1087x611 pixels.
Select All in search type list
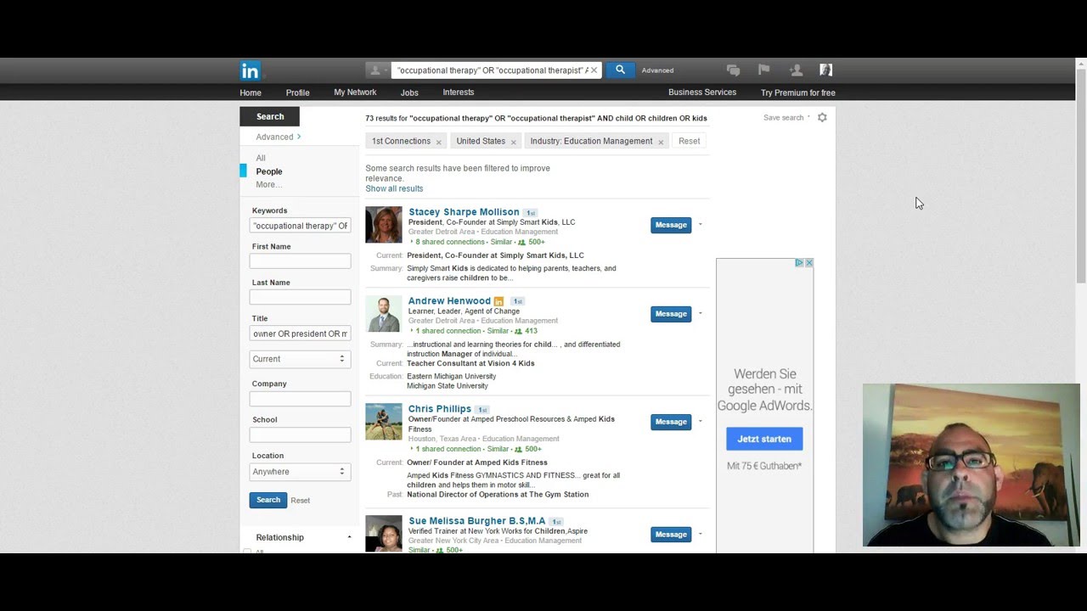(261, 158)
